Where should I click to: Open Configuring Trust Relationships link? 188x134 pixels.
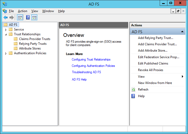click(91, 59)
